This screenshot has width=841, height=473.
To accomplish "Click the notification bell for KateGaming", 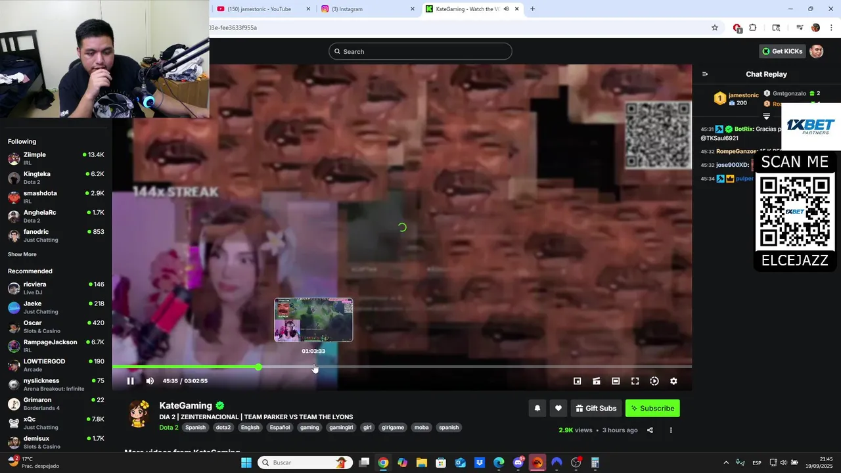I will pos(537,408).
